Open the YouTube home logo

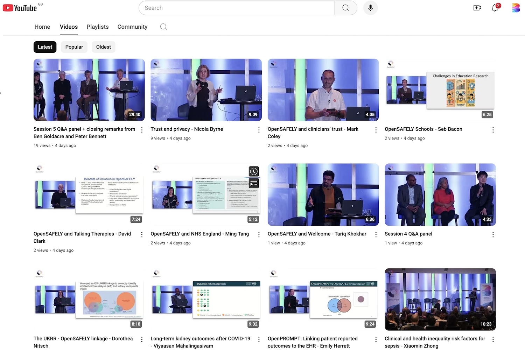pyautogui.click(x=20, y=8)
